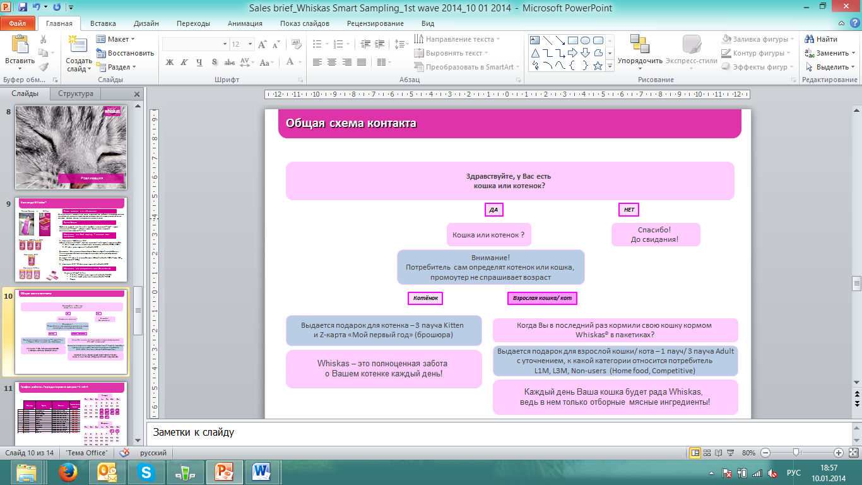Select the oval shape

pyautogui.click(x=586, y=40)
